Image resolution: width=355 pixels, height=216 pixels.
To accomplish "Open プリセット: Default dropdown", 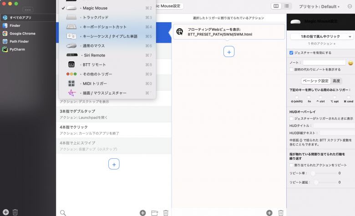I will [x=319, y=6].
